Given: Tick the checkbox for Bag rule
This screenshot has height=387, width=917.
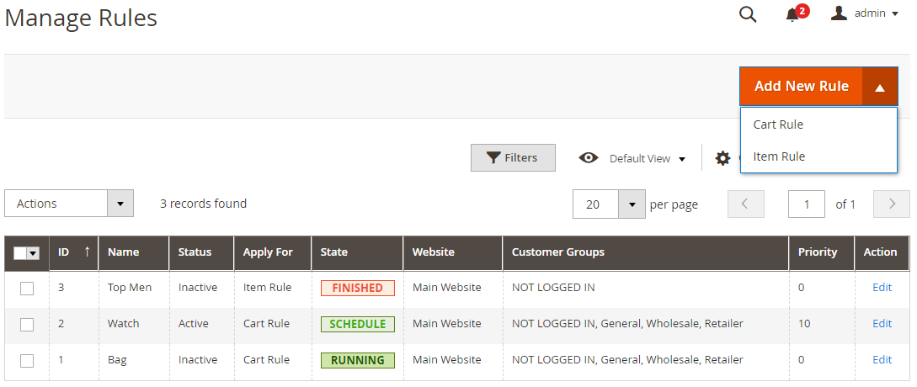Looking at the screenshot, I should coord(27,360).
